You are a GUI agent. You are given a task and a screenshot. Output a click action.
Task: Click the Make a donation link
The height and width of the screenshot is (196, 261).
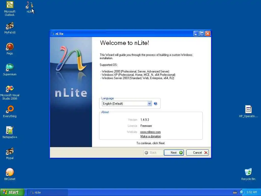(x=151, y=136)
